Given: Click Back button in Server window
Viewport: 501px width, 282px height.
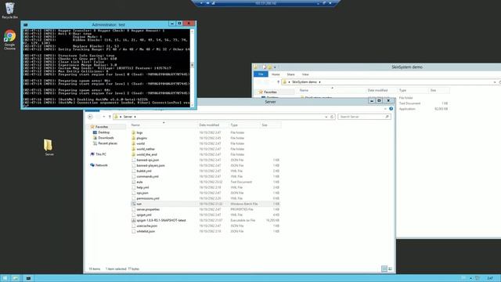Looking at the screenshot, I should point(90,117).
